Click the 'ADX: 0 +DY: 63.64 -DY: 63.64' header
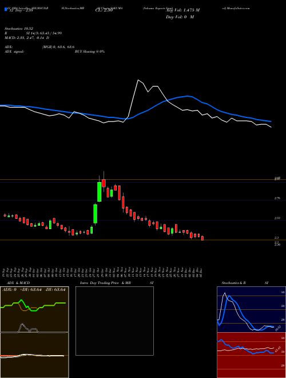 (x=34, y=290)
